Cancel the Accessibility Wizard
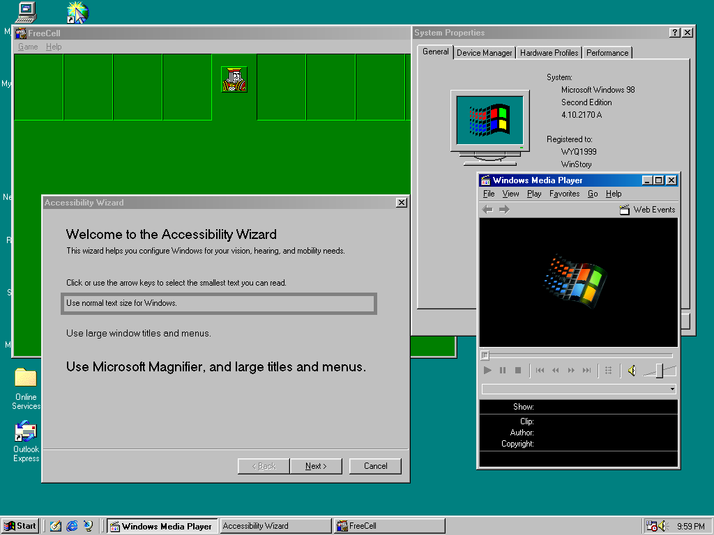Image resolution: width=714 pixels, height=535 pixels. (375, 466)
